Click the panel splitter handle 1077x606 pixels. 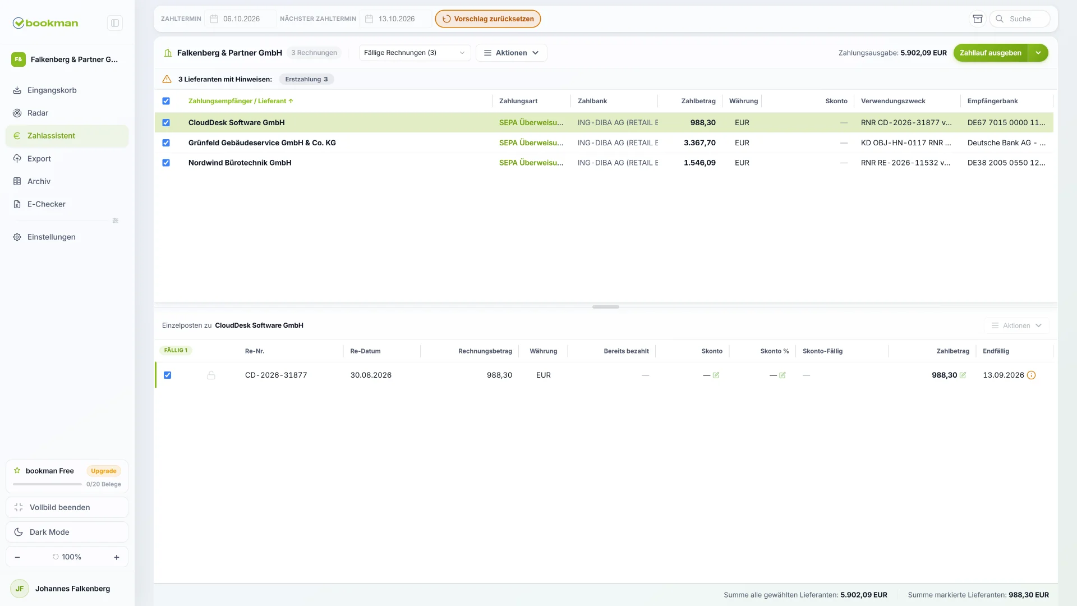point(606,307)
